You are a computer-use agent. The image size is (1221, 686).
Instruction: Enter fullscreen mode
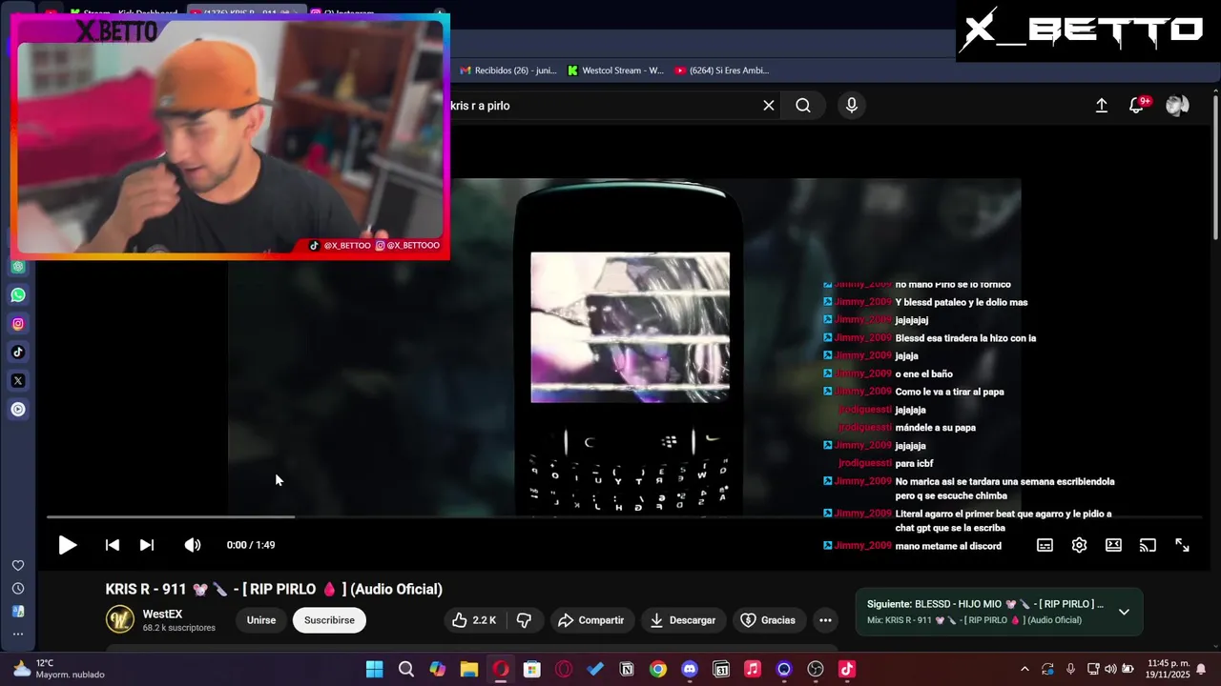pyautogui.click(x=1182, y=545)
